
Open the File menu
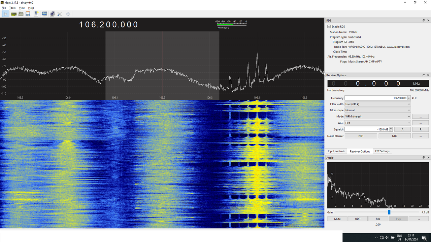(4, 8)
